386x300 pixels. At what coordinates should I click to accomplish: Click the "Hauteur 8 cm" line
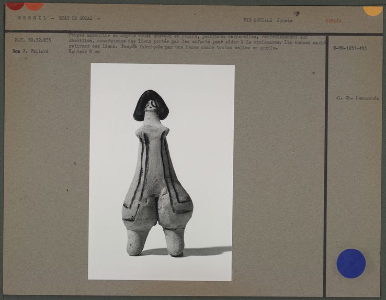(83, 51)
